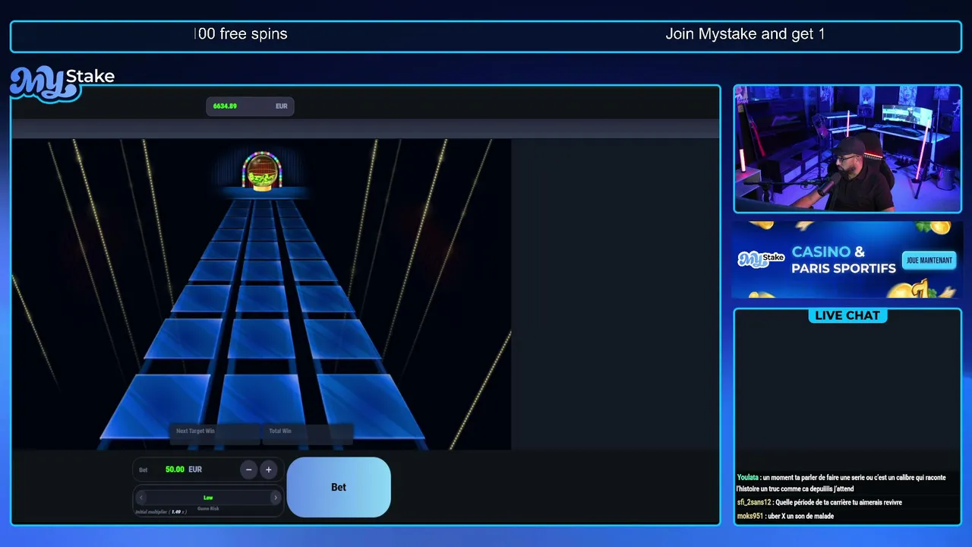Click the Casino & Paris Sportifs banner
This screenshot has height=547, width=972.
(x=847, y=260)
